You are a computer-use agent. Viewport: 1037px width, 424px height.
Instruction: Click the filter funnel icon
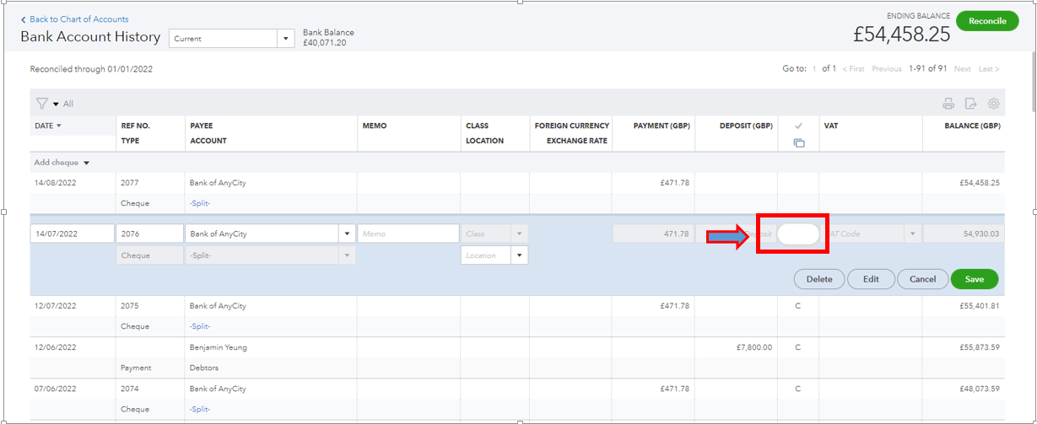pyautogui.click(x=41, y=104)
